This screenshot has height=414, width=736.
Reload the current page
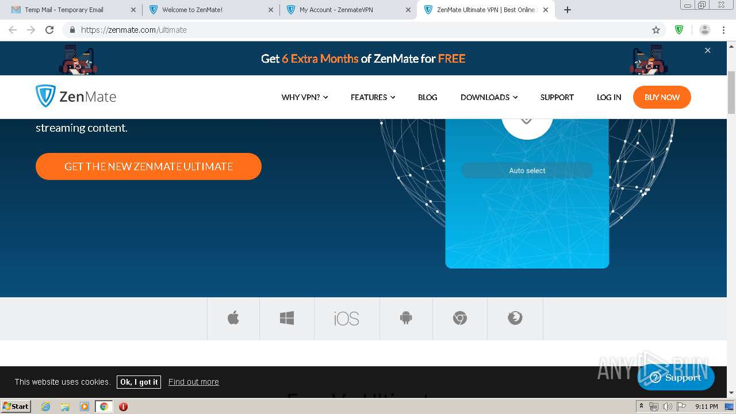coord(49,30)
